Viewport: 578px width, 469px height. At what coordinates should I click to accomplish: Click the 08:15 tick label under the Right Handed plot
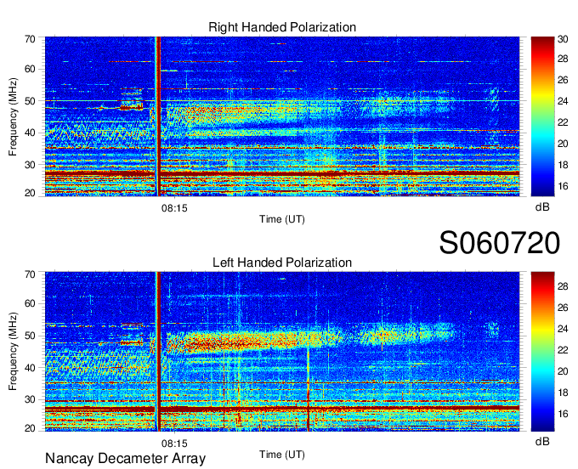coord(174,208)
